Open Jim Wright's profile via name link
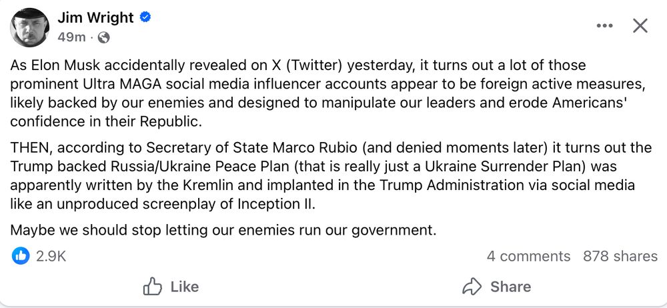The height and width of the screenshot is (308, 667). [95, 18]
